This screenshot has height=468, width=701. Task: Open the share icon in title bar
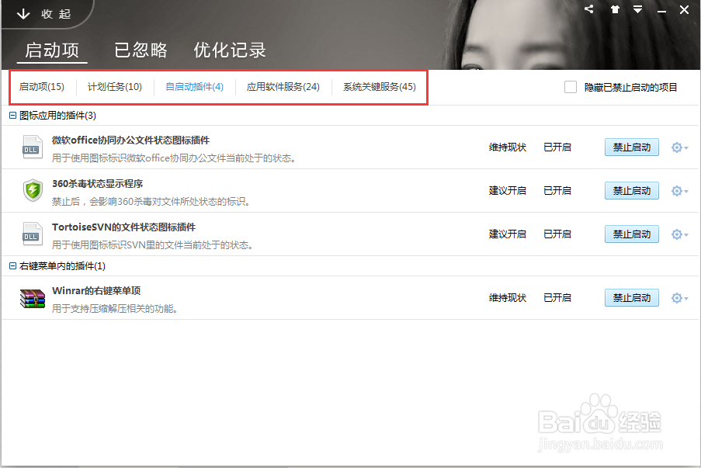(588, 9)
